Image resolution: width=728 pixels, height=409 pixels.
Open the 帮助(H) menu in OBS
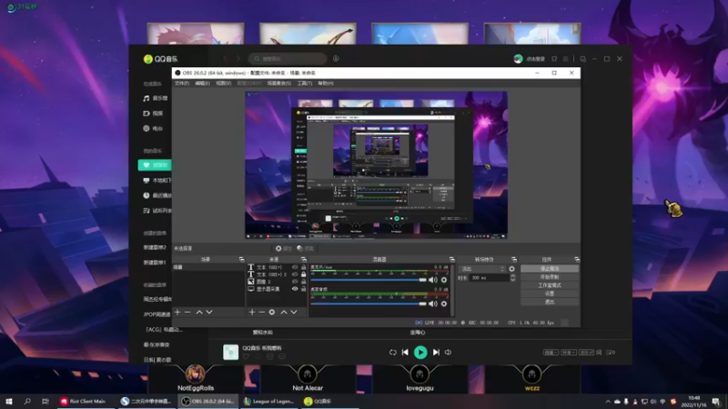326,84
